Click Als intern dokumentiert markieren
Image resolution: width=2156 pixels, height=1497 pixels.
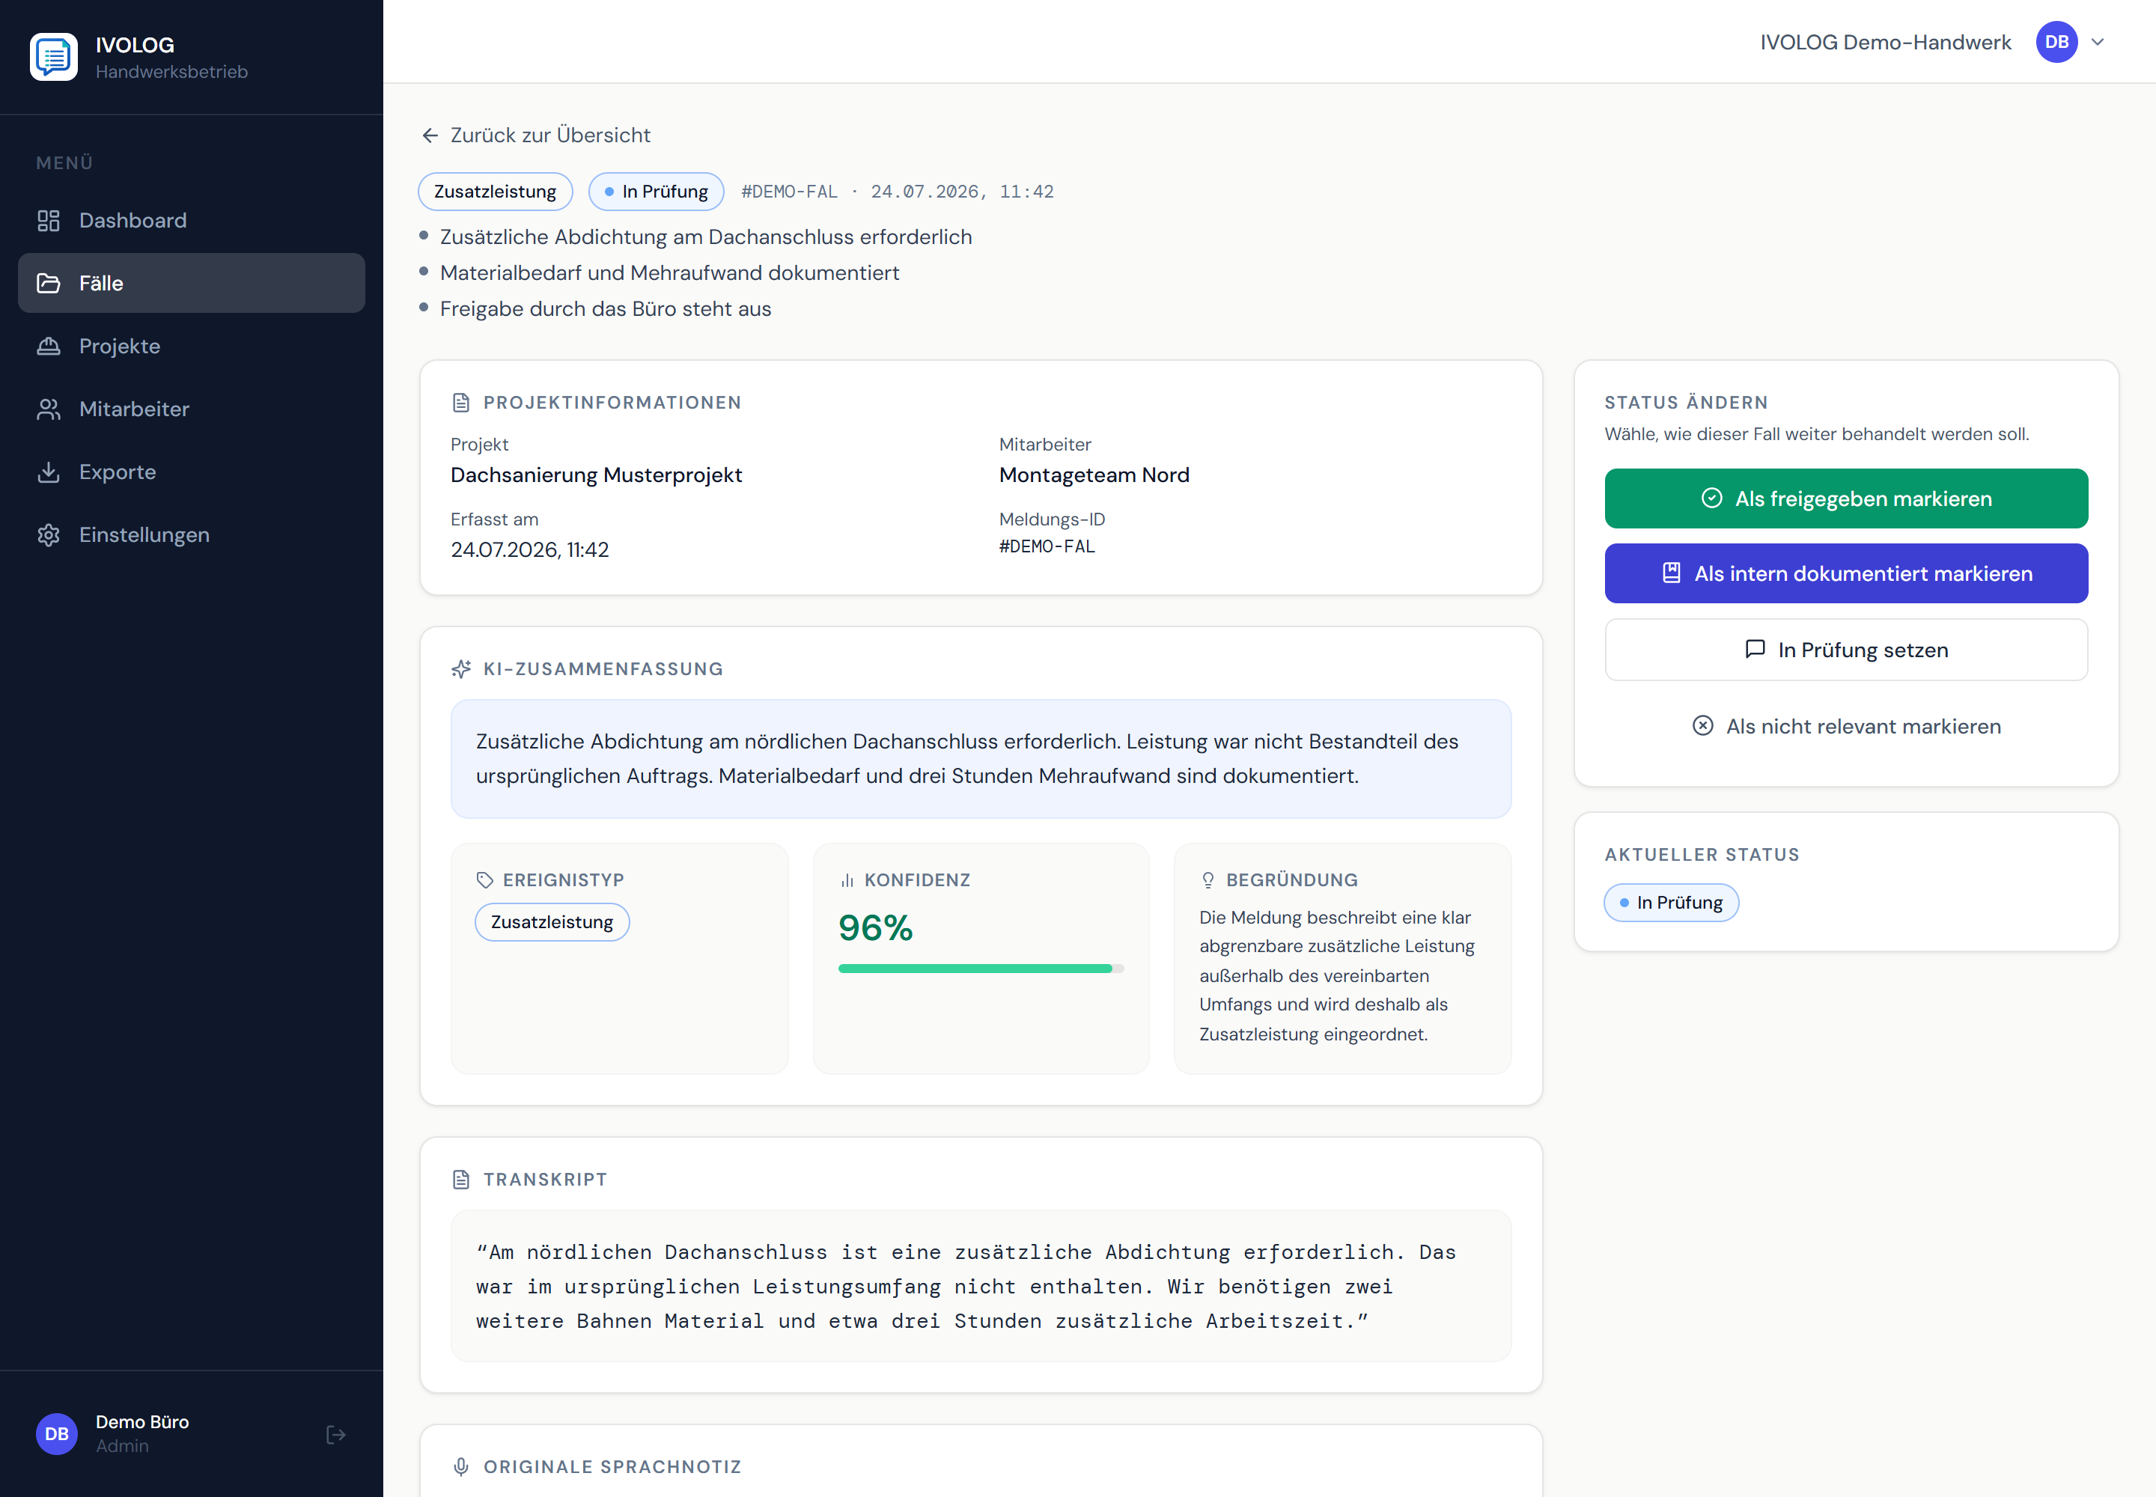(1845, 573)
